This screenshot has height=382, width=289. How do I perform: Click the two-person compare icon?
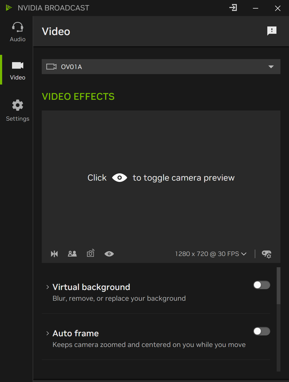[72, 254]
